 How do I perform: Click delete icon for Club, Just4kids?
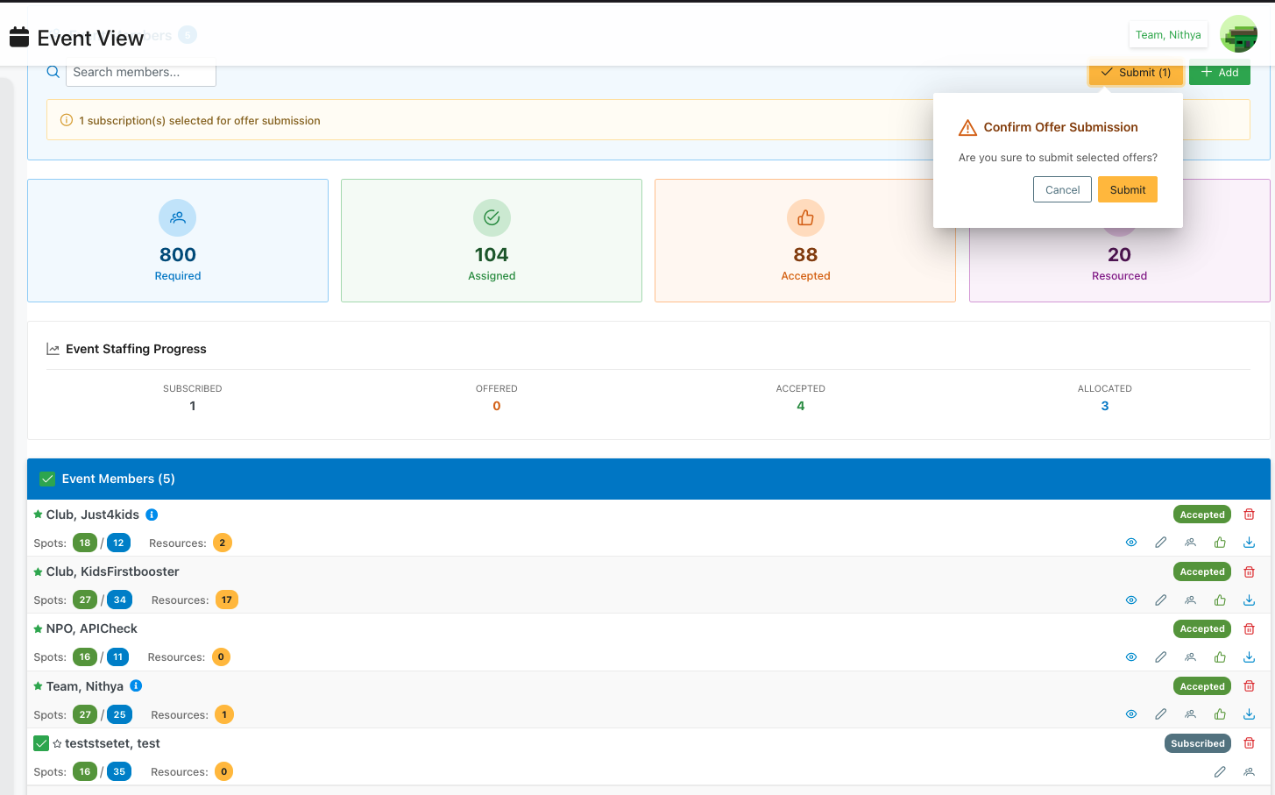click(x=1249, y=515)
